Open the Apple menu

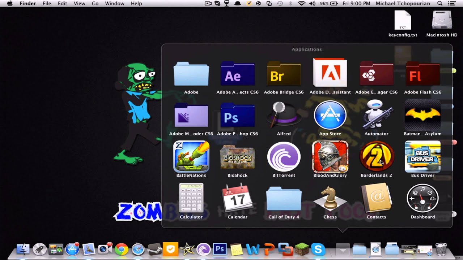pyautogui.click(x=10, y=4)
